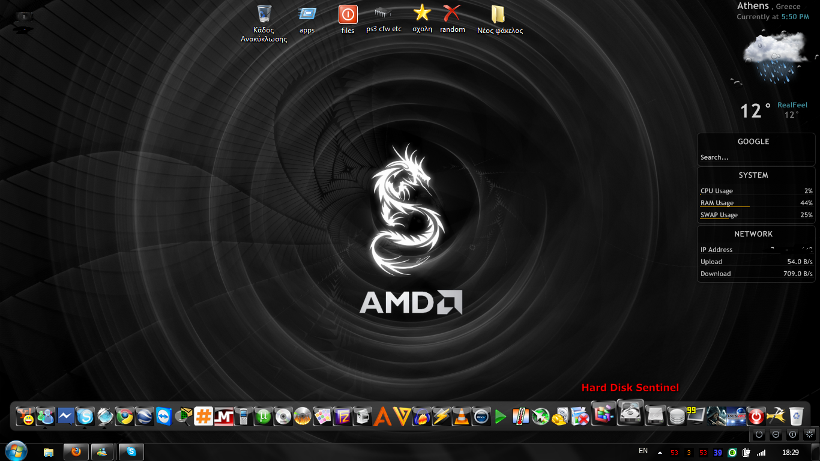Click the Google Search input field
Image resolution: width=820 pixels, height=461 pixels.
(x=756, y=157)
